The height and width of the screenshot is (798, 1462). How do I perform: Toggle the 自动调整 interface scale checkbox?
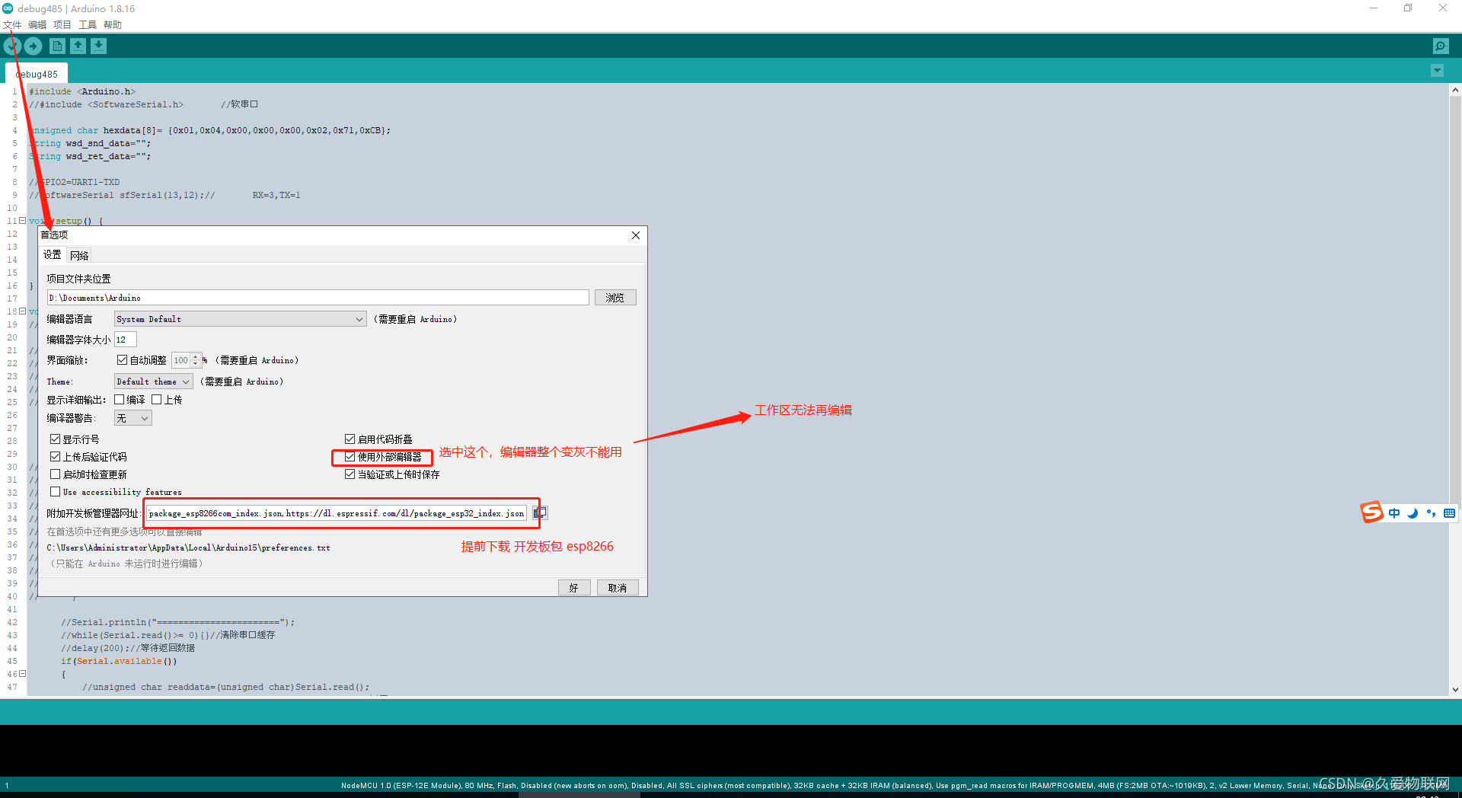point(122,360)
